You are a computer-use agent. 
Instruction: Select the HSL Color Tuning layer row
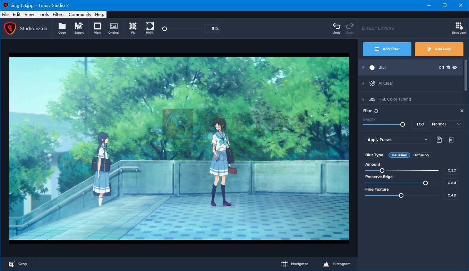coord(410,98)
